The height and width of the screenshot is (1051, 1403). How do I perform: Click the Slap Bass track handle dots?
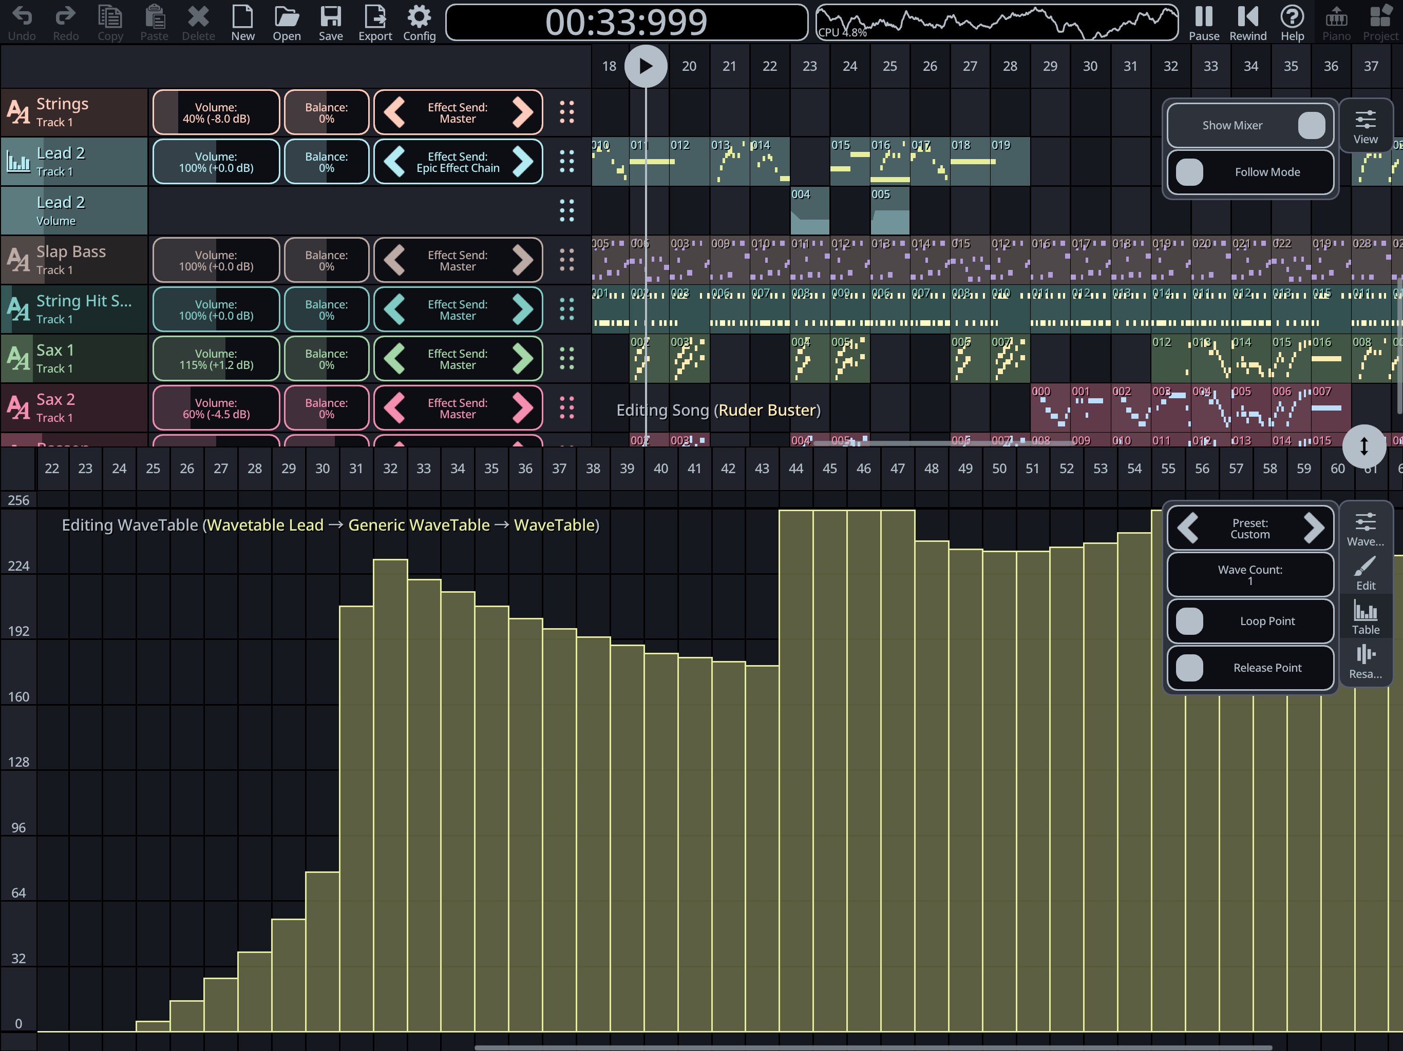click(566, 260)
